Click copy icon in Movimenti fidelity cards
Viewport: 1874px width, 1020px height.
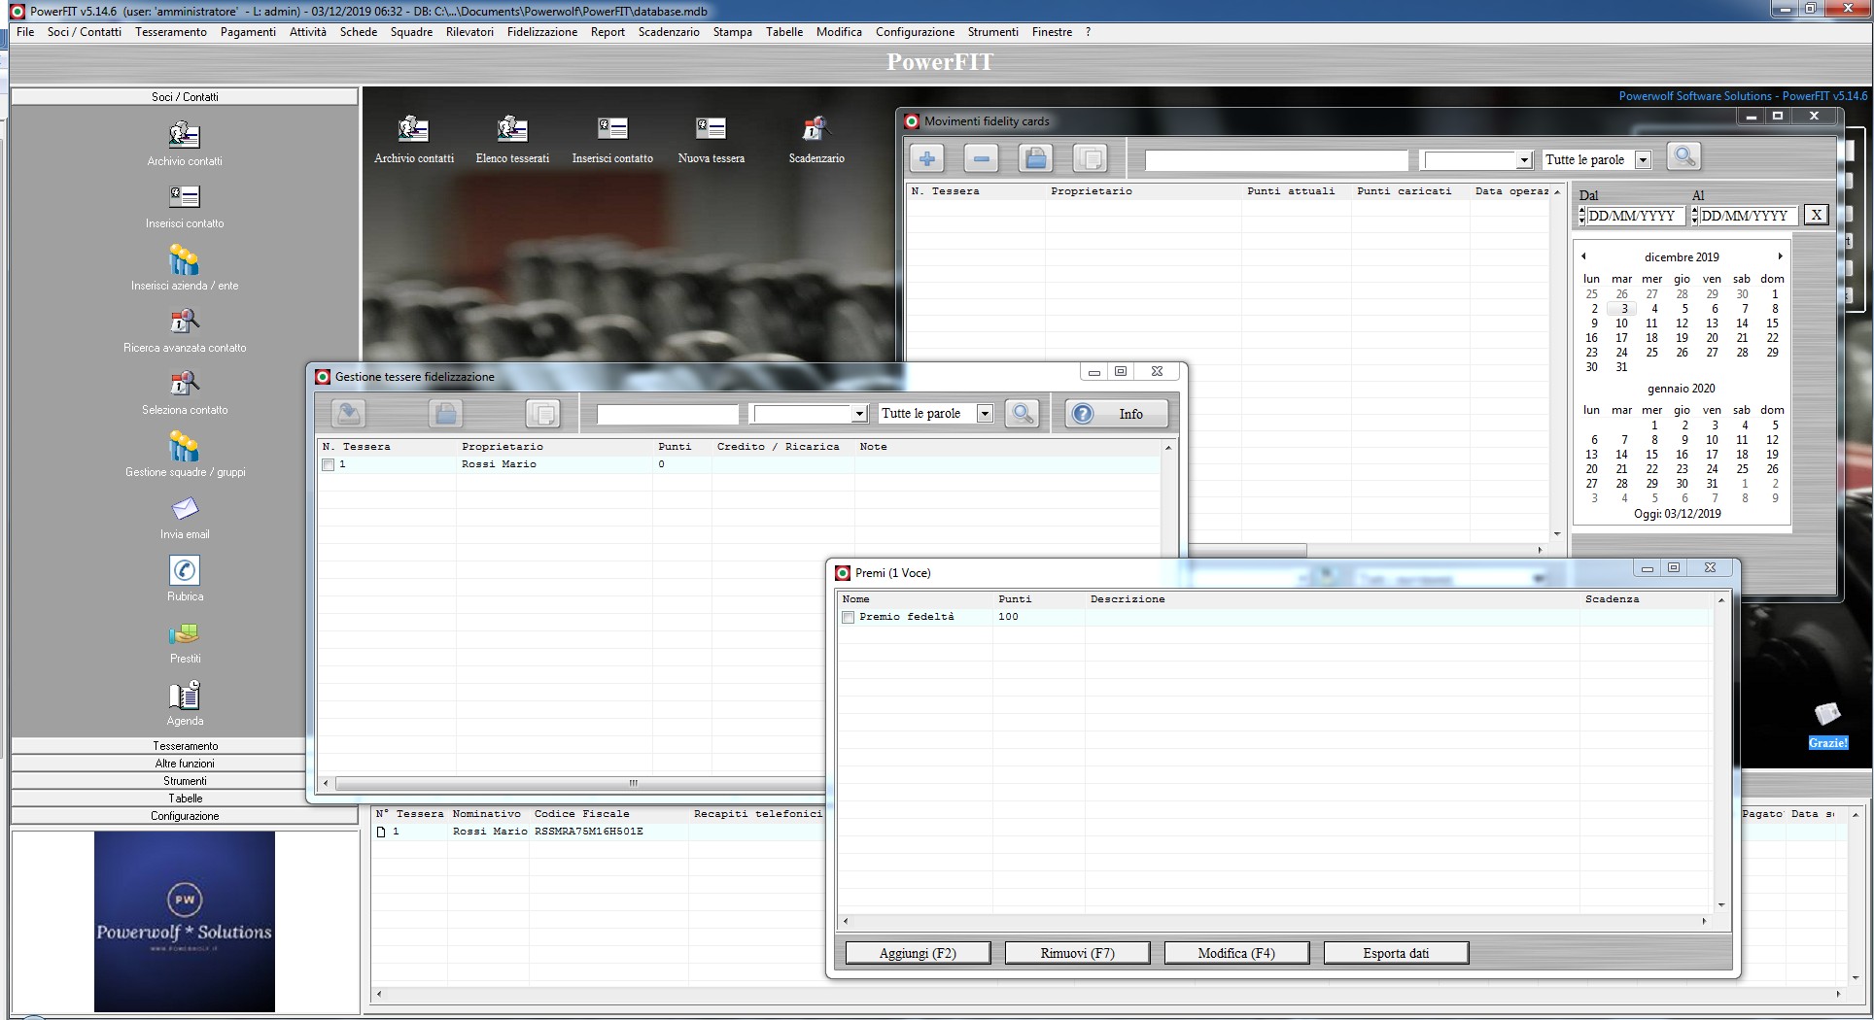(1091, 158)
